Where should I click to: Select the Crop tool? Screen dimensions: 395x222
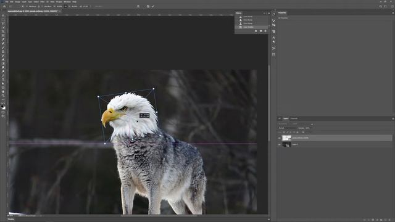pos(3,31)
